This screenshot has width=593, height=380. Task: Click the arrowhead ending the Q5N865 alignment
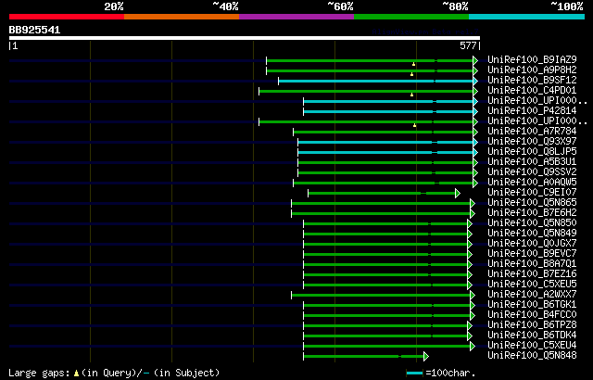[x=473, y=203]
